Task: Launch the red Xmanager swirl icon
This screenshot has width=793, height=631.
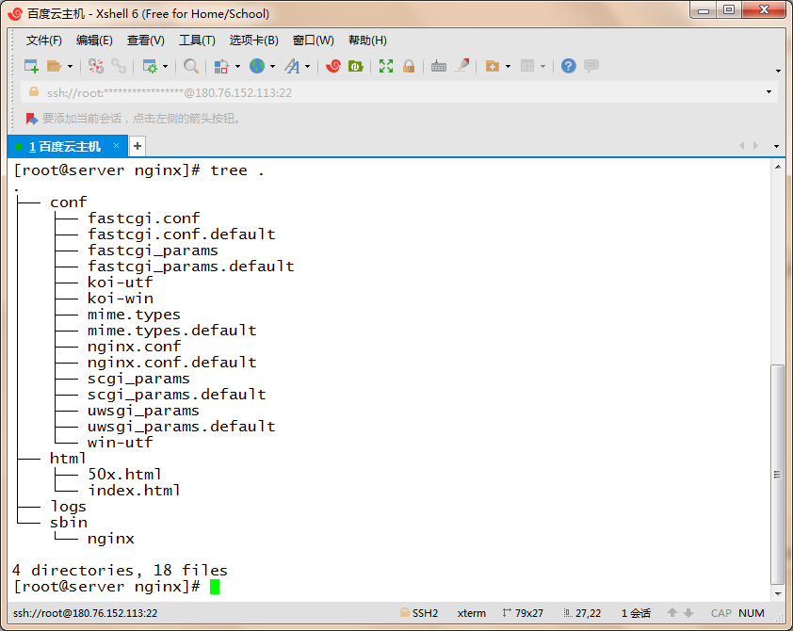Action: tap(333, 66)
